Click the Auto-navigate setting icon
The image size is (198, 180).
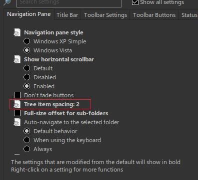coord(17,122)
